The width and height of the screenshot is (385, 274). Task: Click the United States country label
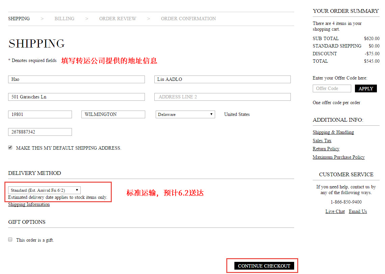[237, 115]
